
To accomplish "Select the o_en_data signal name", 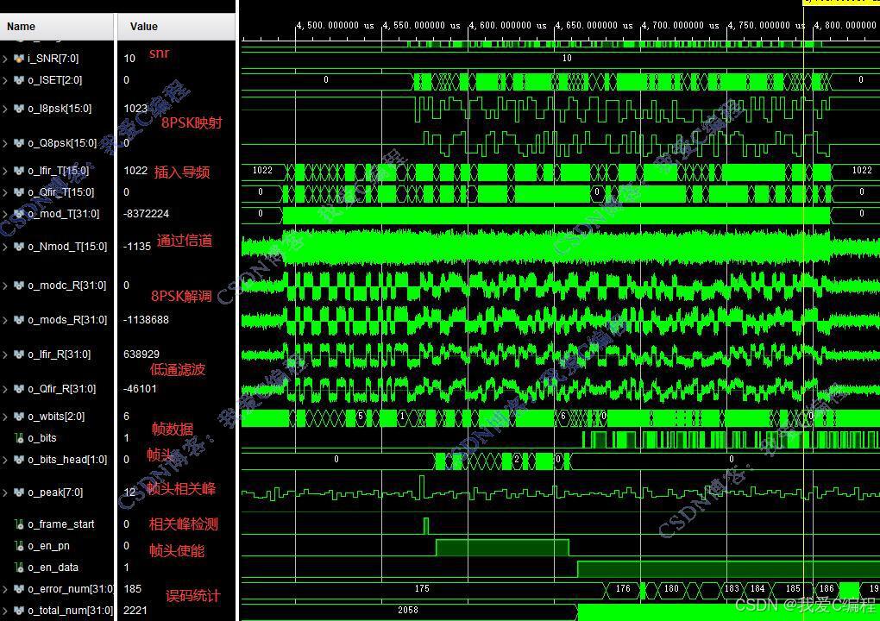I will click(53, 568).
